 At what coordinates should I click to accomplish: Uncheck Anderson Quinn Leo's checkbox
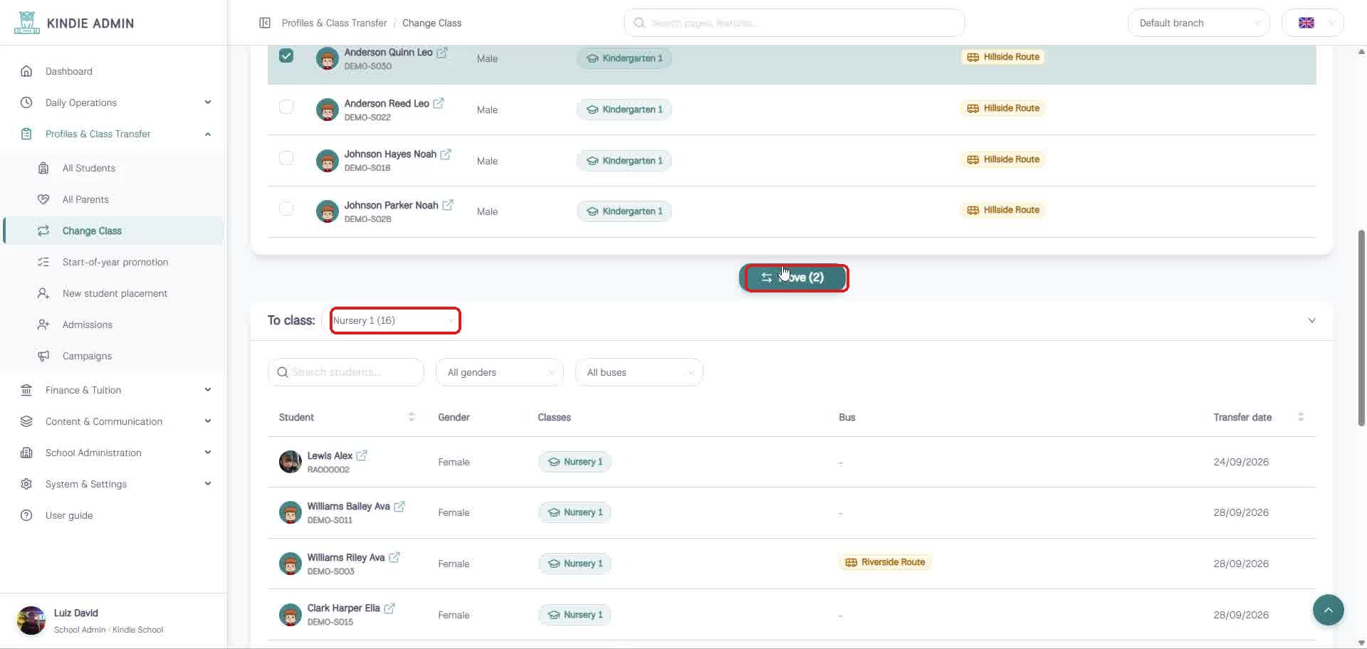[x=286, y=56]
